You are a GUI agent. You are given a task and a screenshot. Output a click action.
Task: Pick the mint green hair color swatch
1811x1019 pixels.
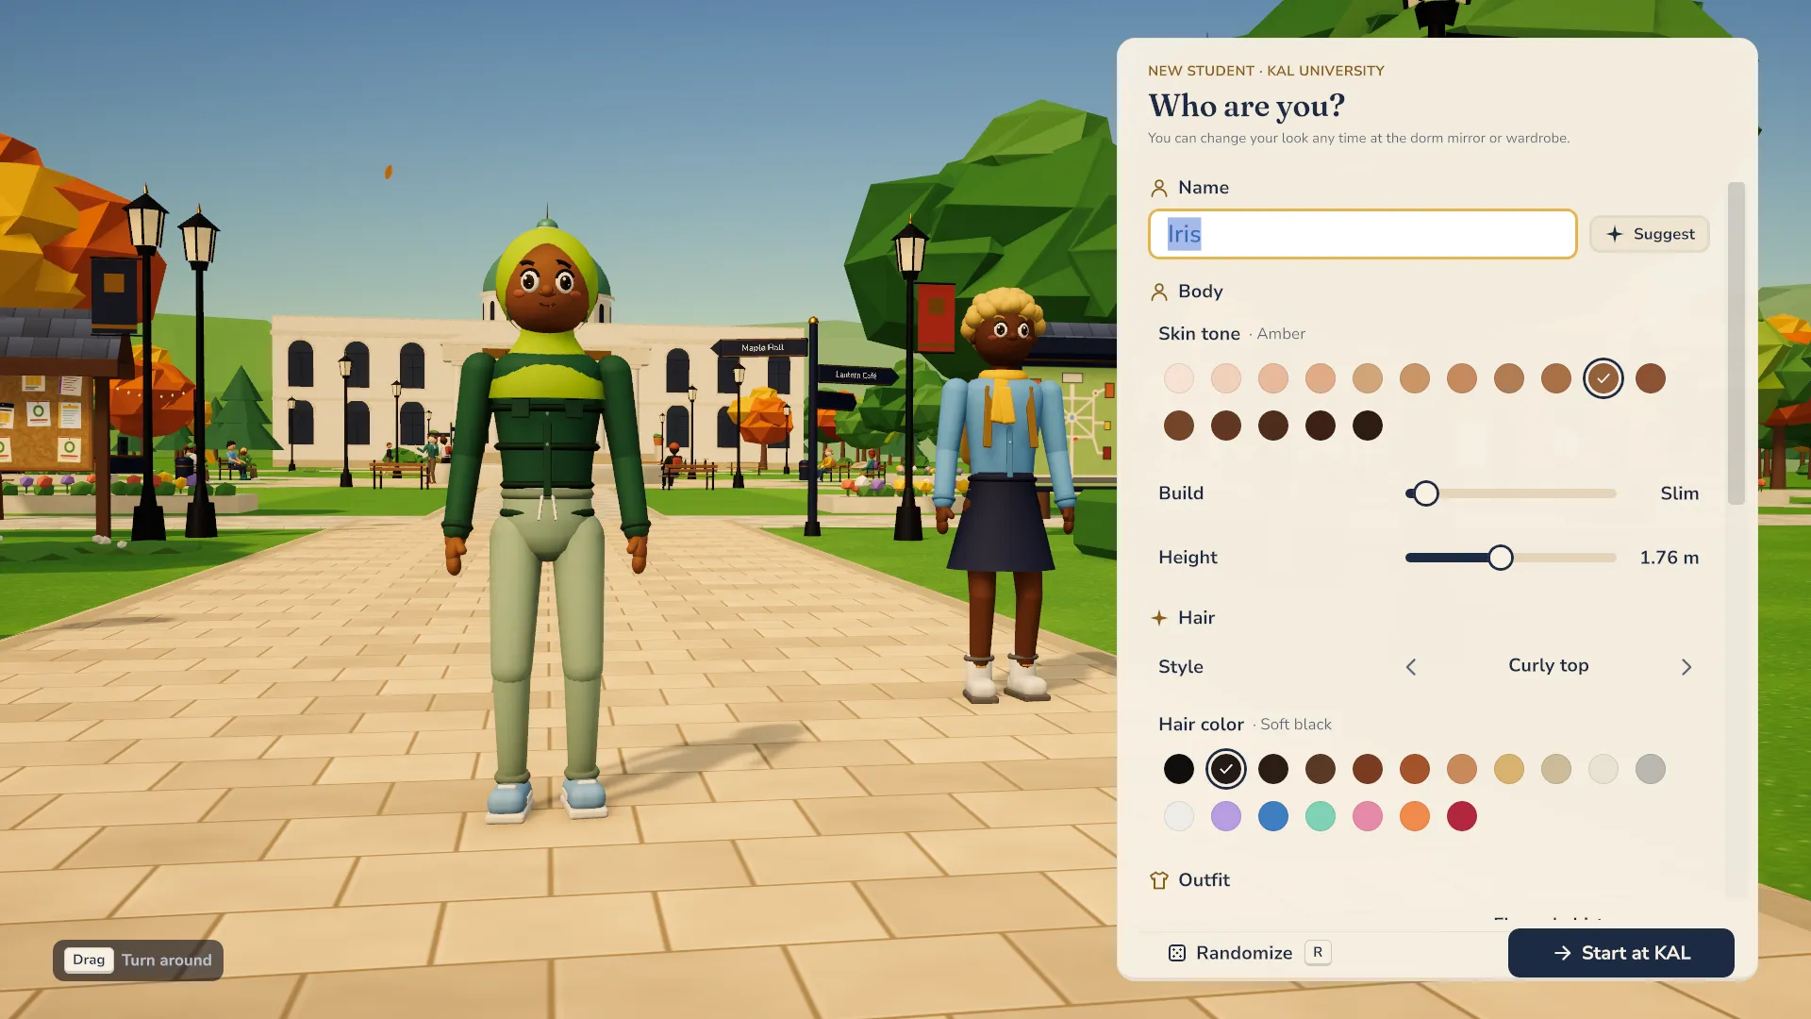[x=1320, y=816]
